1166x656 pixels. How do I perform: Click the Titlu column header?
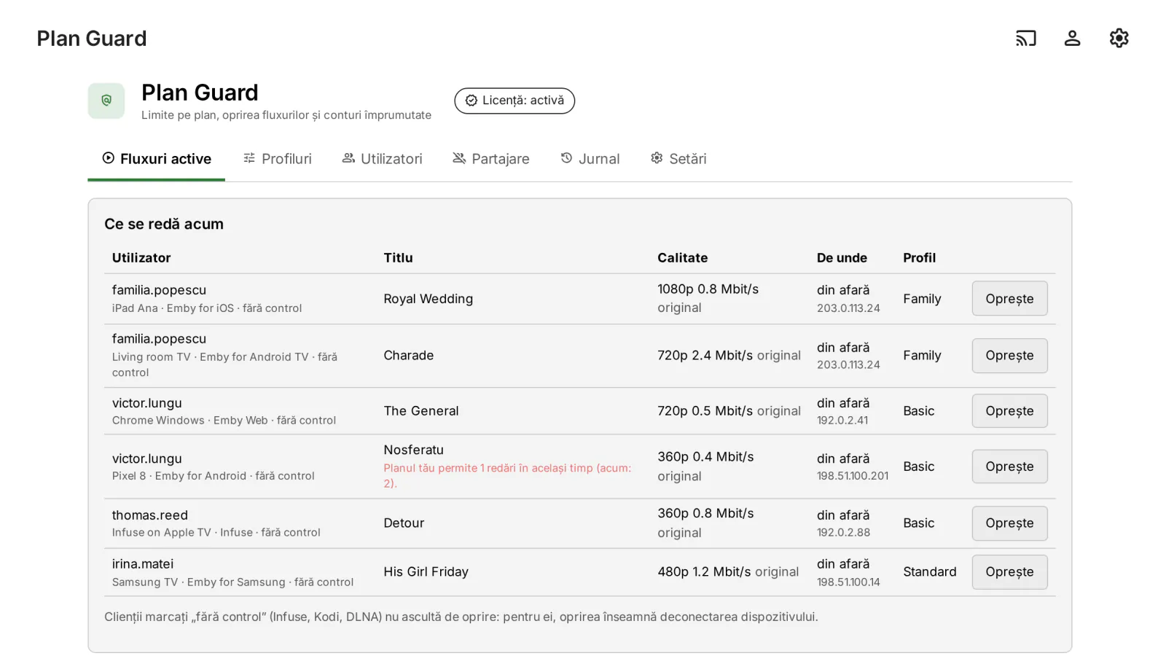(x=398, y=258)
